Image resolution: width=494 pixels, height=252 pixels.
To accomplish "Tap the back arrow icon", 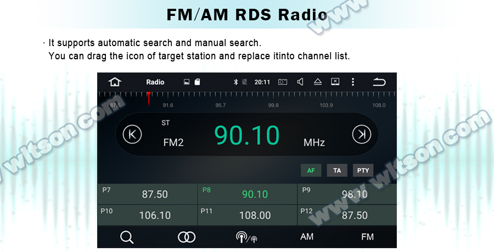I will point(379,82).
